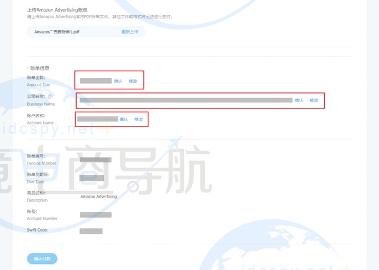The width and height of the screenshot is (379, 270).
Task: Open help icon next to 公司名称
Action: click(50, 96)
